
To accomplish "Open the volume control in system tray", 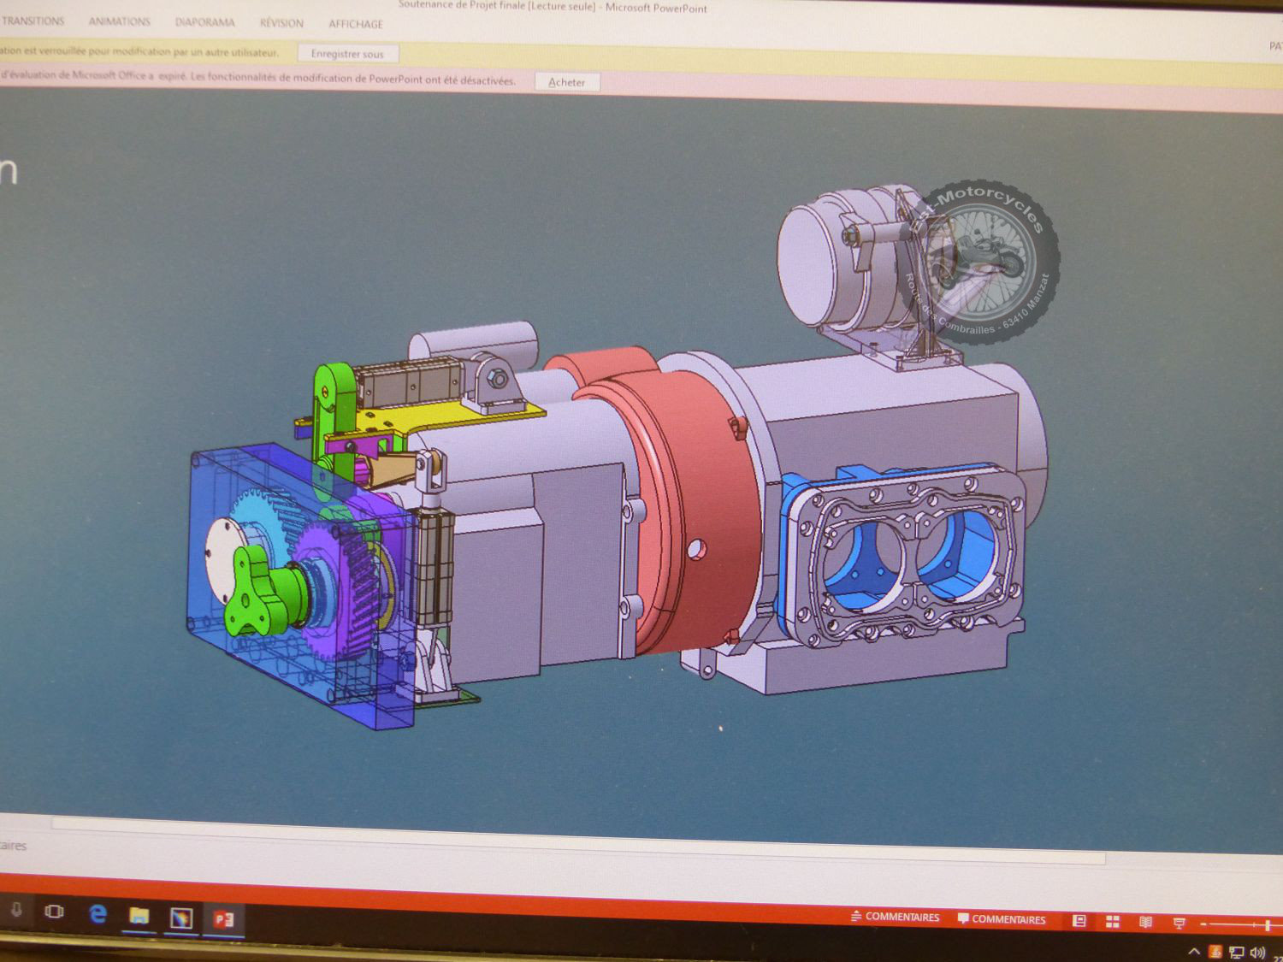I will (x=1257, y=953).
